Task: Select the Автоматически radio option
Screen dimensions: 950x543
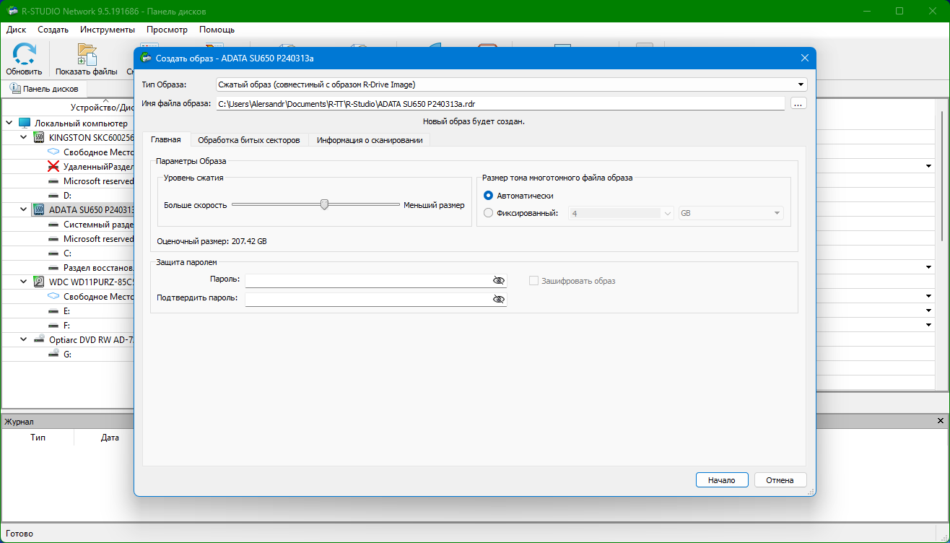Action: point(489,196)
